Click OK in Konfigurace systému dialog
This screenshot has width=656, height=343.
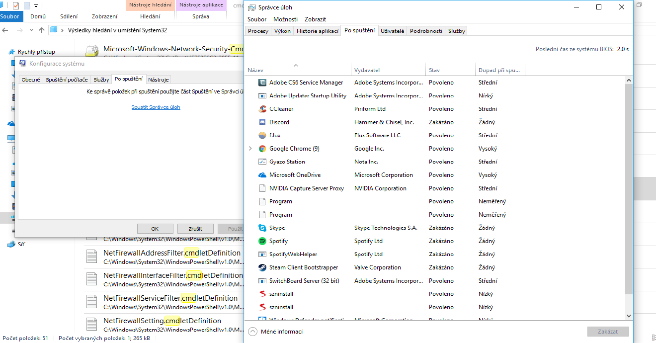tap(155, 229)
